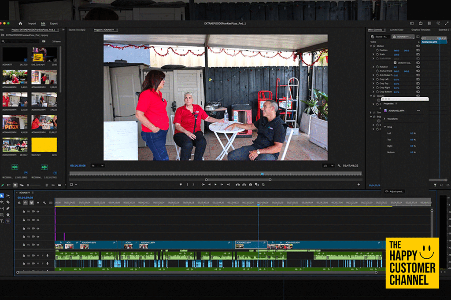The image size is (451, 300).
Task: Toggle Uniform Scale checkbox
Action: click(395, 62)
